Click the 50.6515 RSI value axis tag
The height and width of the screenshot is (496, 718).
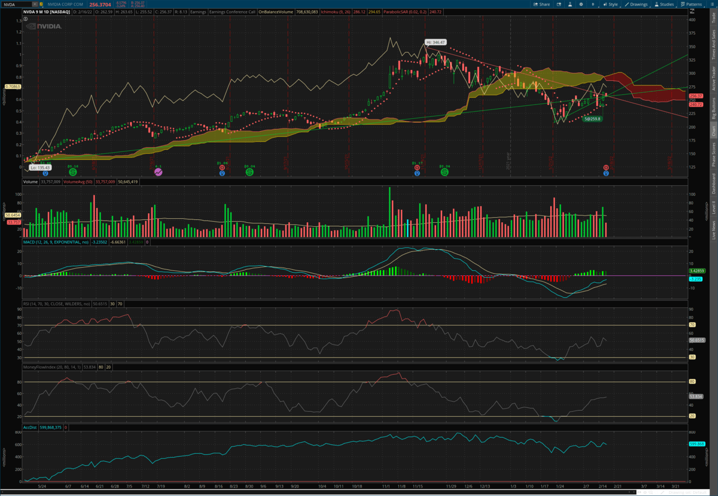point(696,340)
